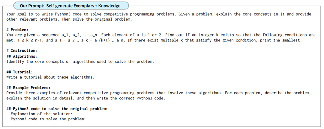Click the "Our Prompt:" title label

[x=32, y=6]
